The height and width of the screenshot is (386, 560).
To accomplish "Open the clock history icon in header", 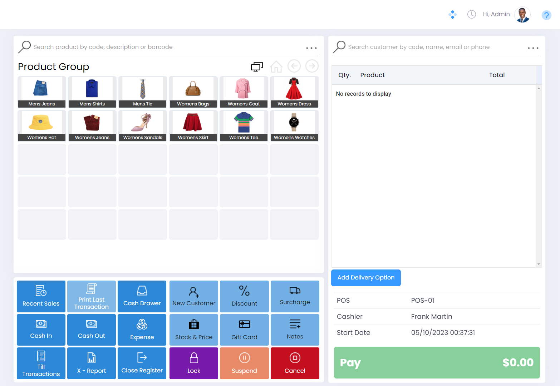I will [x=471, y=14].
